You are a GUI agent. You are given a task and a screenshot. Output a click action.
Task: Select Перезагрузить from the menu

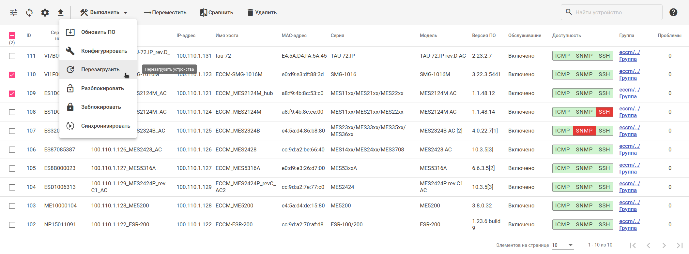[100, 70]
